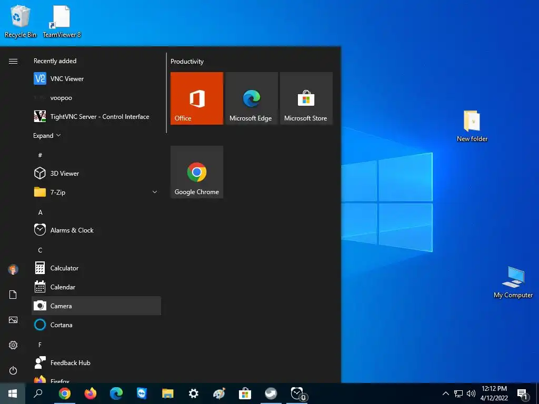Open Firefox from the taskbar
This screenshot has height=404, width=539.
tap(91, 393)
